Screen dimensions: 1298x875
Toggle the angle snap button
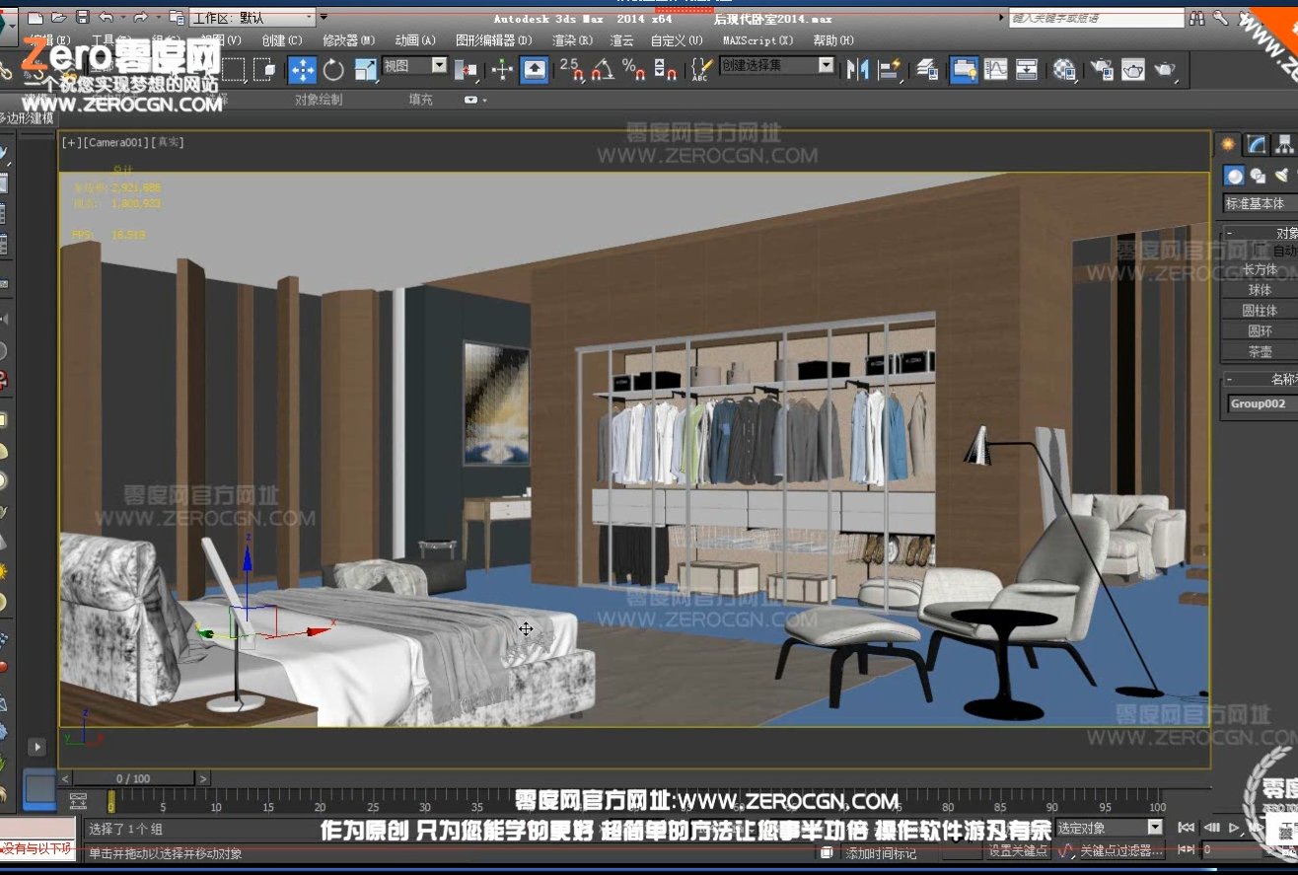603,69
